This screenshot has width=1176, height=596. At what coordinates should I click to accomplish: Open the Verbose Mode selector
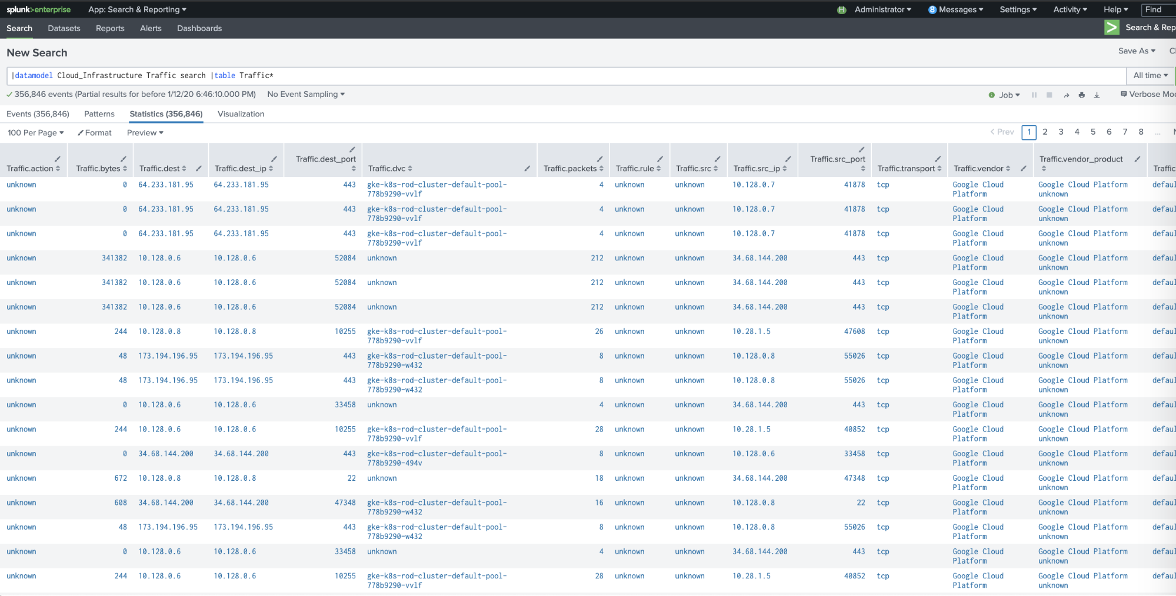pyautogui.click(x=1148, y=95)
